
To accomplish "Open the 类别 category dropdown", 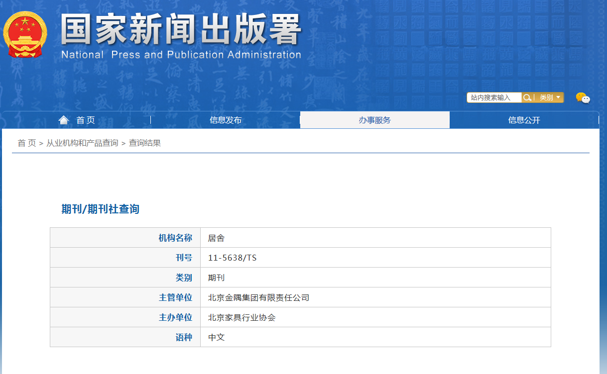I will pyautogui.click(x=547, y=97).
